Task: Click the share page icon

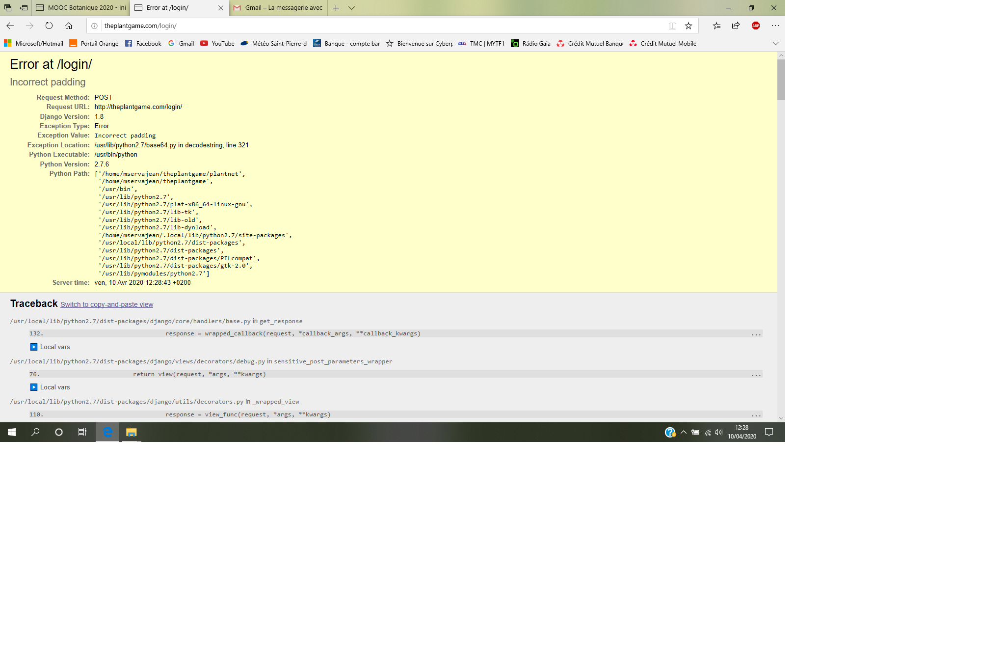Action: 736,26
